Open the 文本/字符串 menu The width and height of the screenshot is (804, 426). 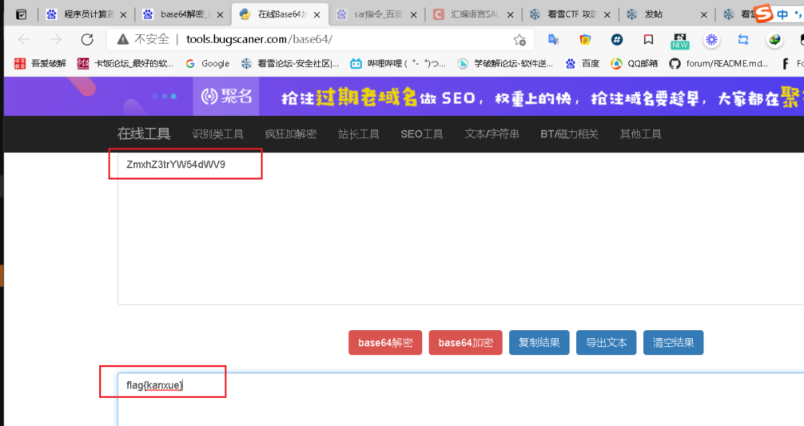point(492,134)
